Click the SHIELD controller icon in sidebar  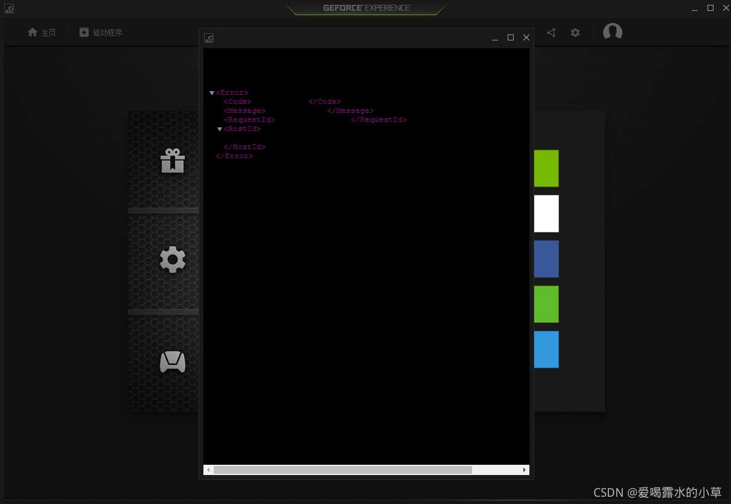[x=173, y=362]
